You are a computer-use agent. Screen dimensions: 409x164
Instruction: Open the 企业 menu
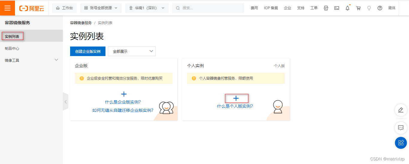288,8
